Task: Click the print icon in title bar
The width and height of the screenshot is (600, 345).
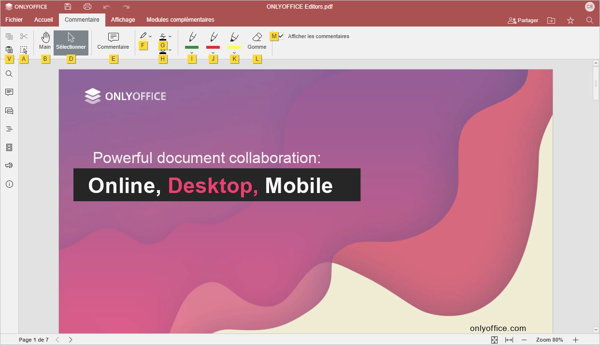Action: point(87,7)
